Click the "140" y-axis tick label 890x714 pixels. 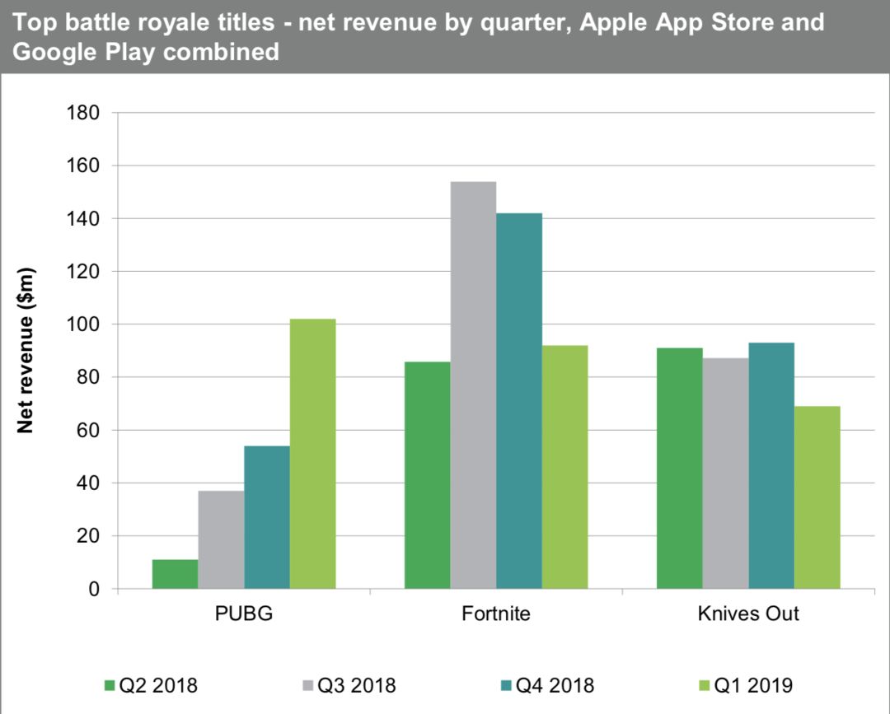tap(83, 218)
